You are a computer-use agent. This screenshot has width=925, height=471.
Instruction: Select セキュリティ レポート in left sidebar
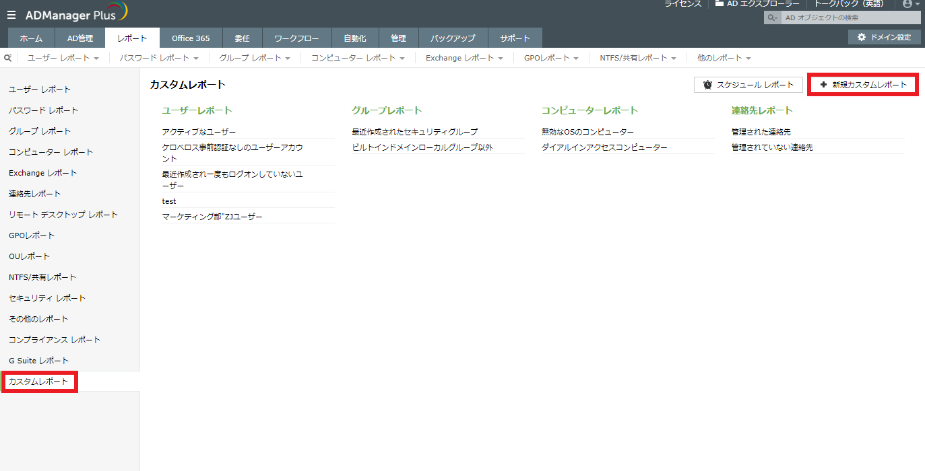click(47, 298)
